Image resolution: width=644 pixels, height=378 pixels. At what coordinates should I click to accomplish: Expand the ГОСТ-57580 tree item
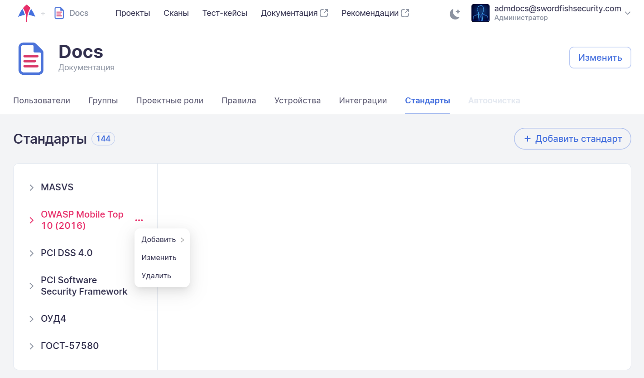(32, 346)
